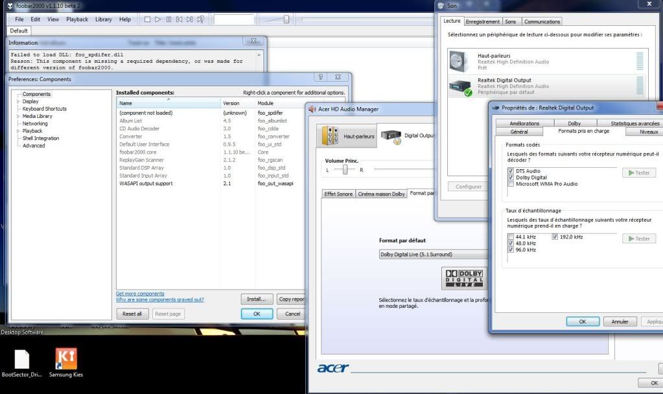Image resolution: width=663 pixels, height=394 pixels.
Task: Switch to the Communications tab in Son window
Action: point(542,21)
